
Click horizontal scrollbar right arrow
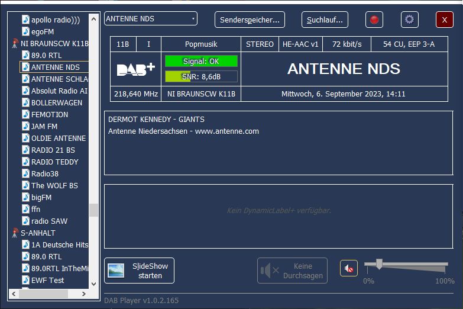pyautogui.click(x=84, y=294)
